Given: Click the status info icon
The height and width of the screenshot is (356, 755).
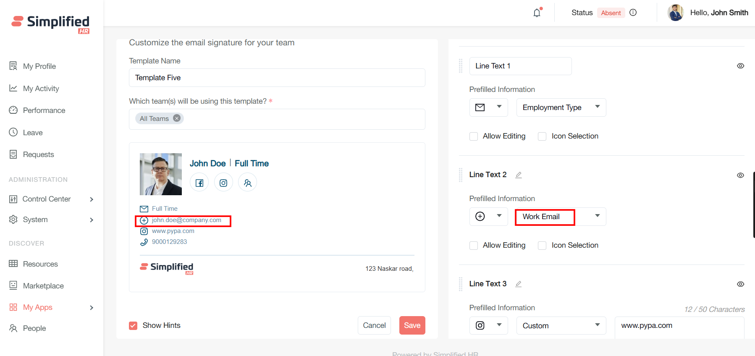Looking at the screenshot, I should pyautogui.click(x=633, y=13).
